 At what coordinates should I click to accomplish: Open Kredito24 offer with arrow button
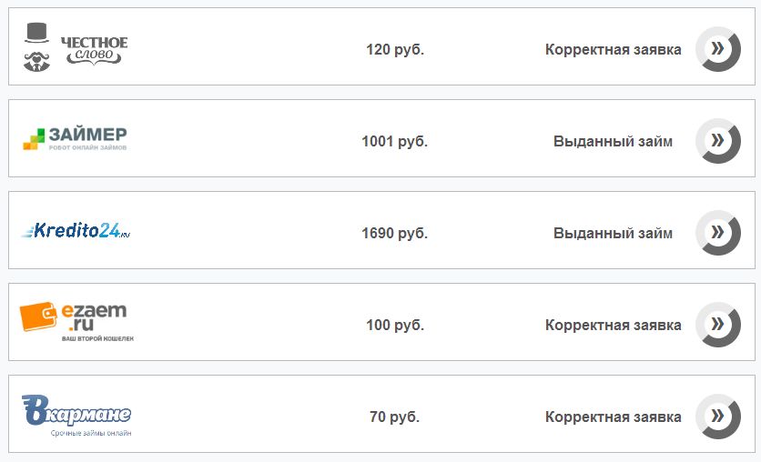point(718,233)
